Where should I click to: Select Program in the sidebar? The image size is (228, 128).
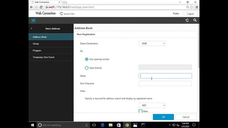(51, 50)
